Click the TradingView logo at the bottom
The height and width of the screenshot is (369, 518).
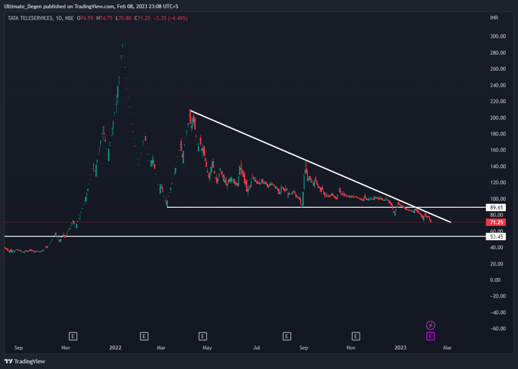tap(25, 361)
